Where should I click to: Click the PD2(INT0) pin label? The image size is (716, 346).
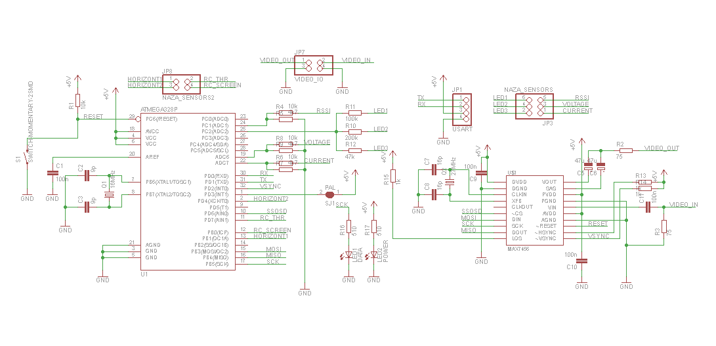tap(217, 188)
